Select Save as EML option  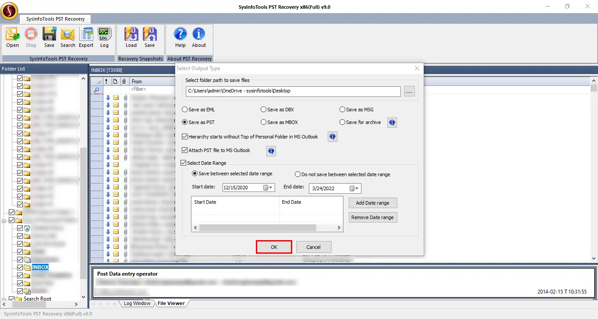pyautogui.click(x=199, y=110)
